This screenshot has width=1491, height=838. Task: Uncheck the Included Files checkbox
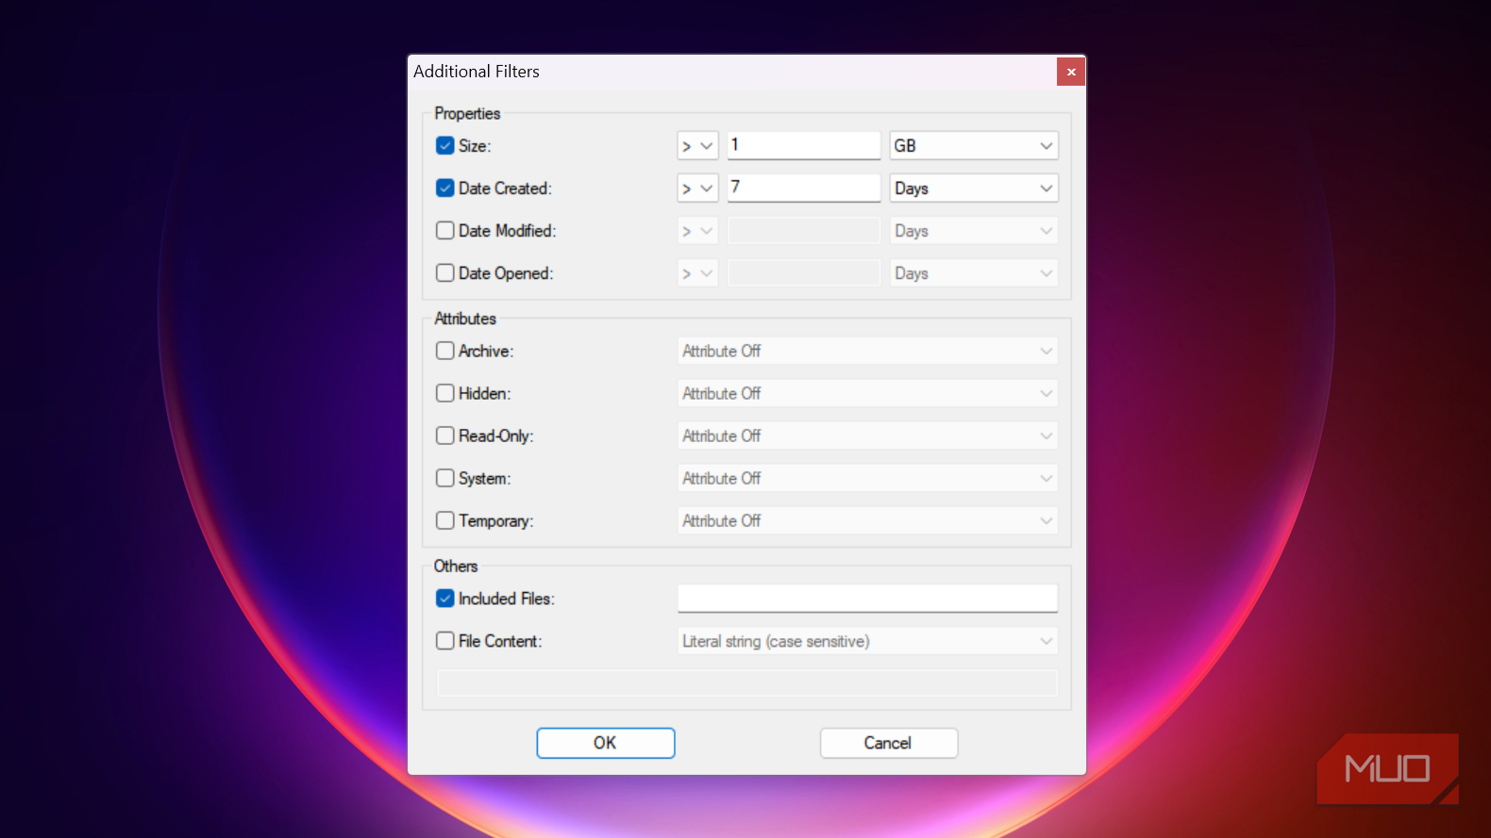click(x=445, y=599)
